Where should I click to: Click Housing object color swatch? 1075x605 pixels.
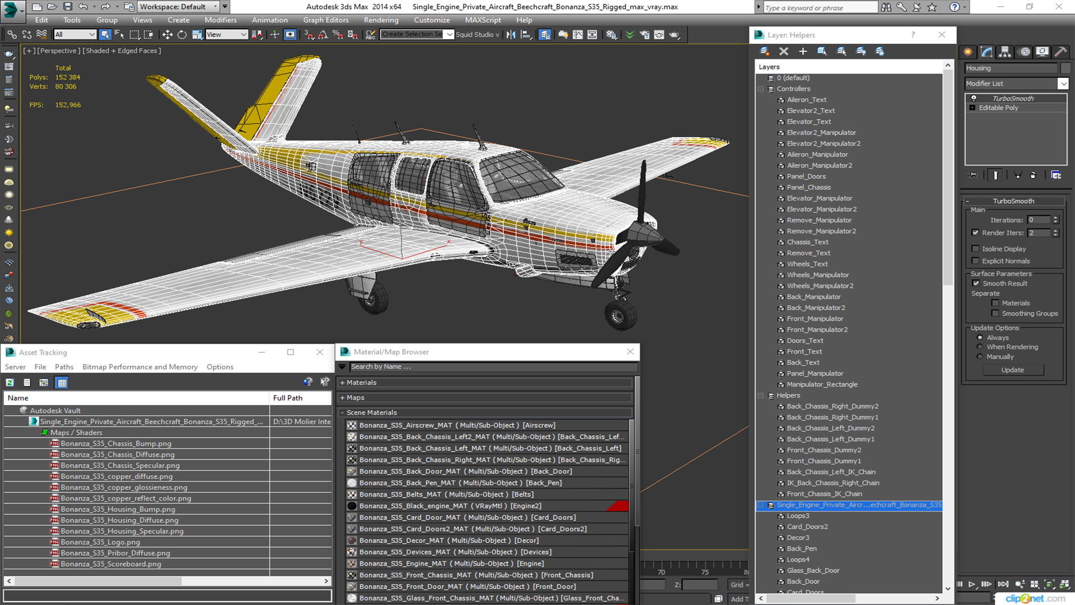(x=1065, y=68)
